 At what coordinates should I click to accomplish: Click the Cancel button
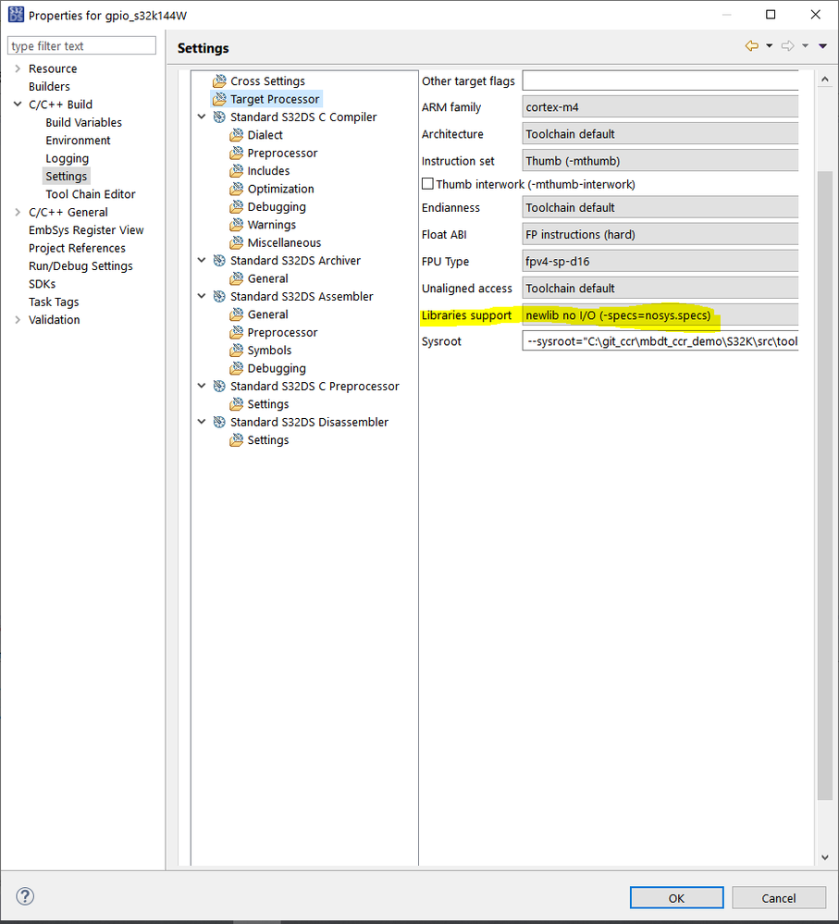[x=778, y=897]
